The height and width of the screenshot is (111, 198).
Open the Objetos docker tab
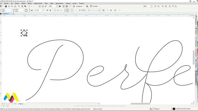pyautogui.click(x=196, y=31)
